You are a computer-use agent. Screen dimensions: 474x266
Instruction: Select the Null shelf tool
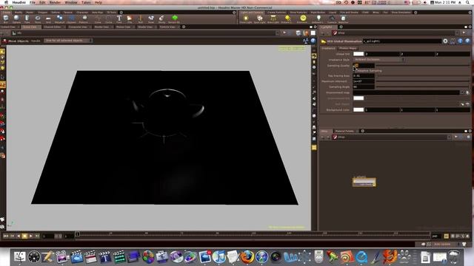tap(140, 19)
